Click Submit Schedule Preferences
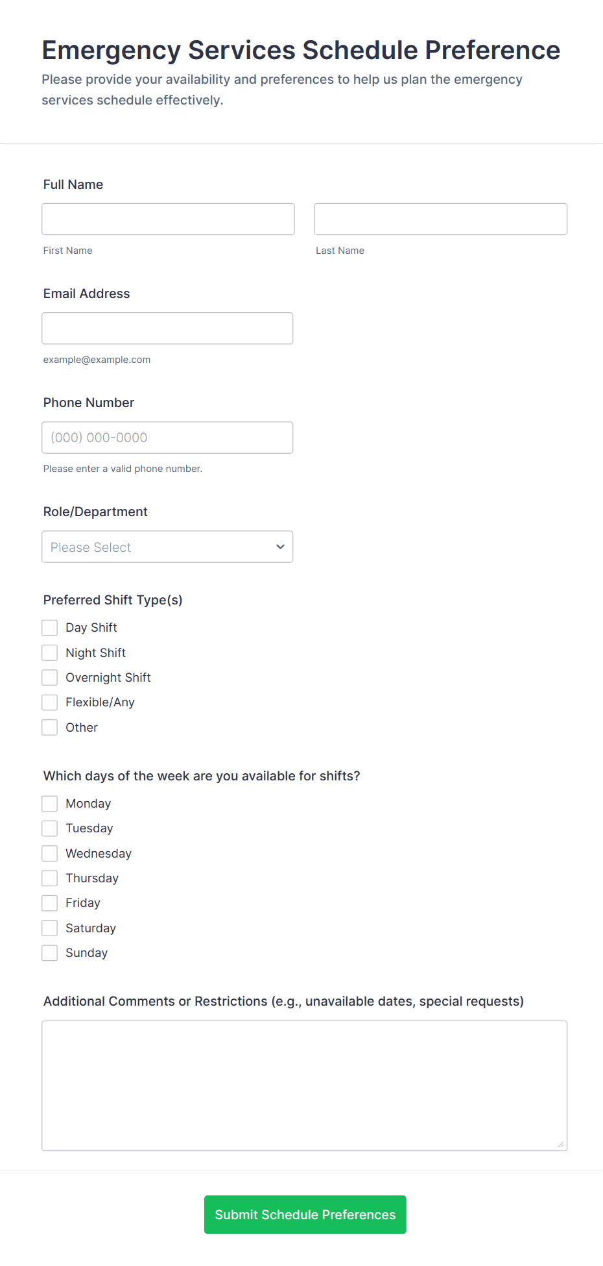 tap(305, 1214)
